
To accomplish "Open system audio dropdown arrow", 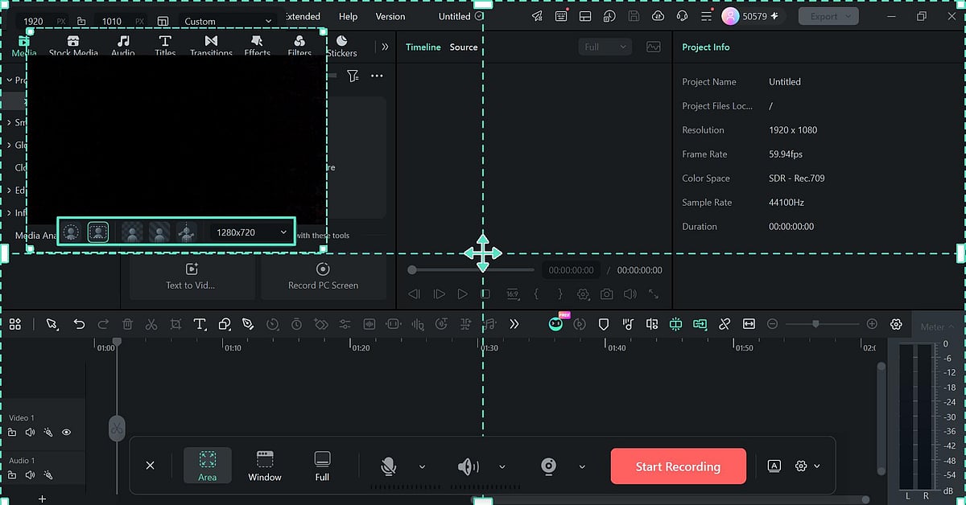I will (x=502, y=466).
